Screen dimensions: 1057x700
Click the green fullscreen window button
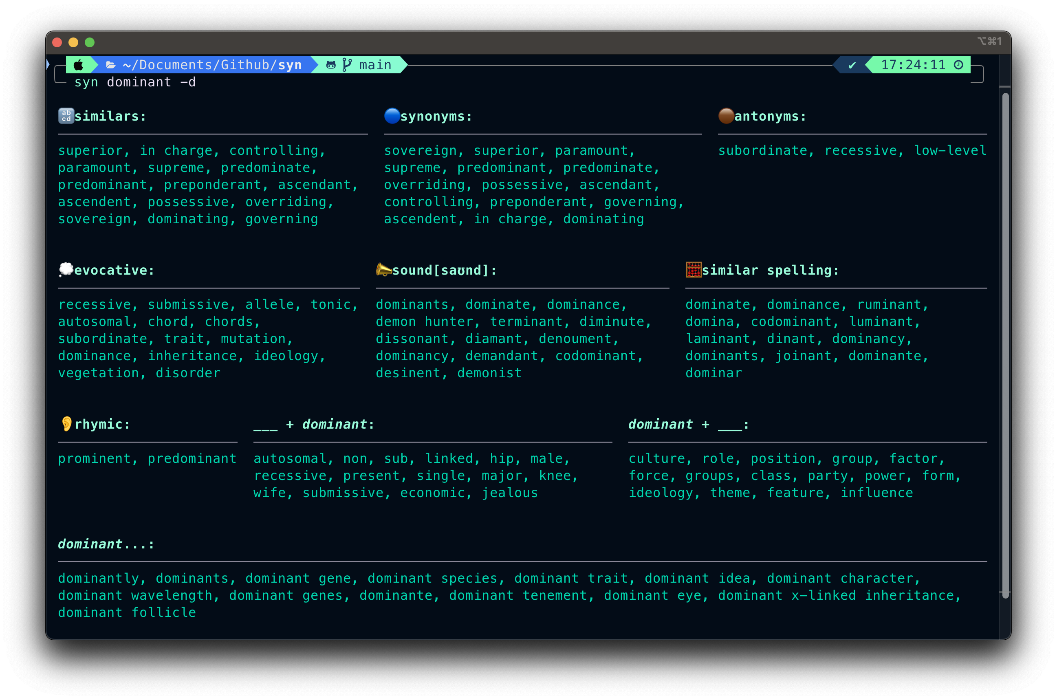(x=90, y=42)
